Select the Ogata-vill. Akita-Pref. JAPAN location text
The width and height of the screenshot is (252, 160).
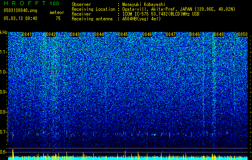click(179, 9)
